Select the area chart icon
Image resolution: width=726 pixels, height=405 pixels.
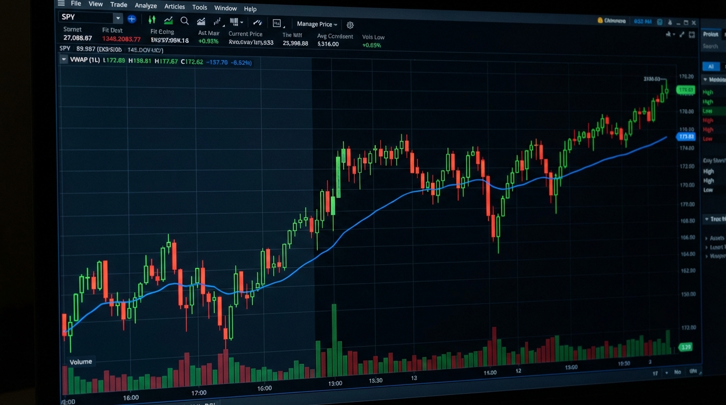coord(201,22)
